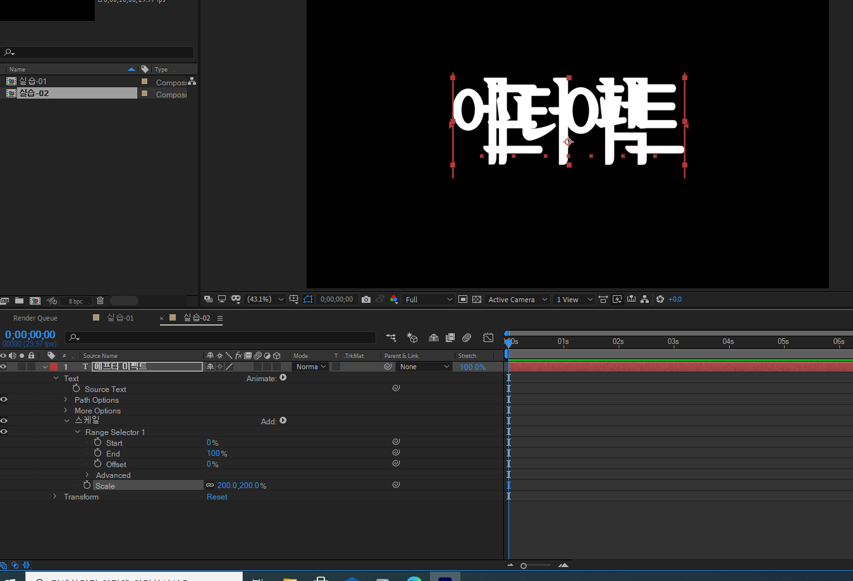Toggle stopwatch for Source Text
This screenshot has height=581, width=853.
coord(76,389)
